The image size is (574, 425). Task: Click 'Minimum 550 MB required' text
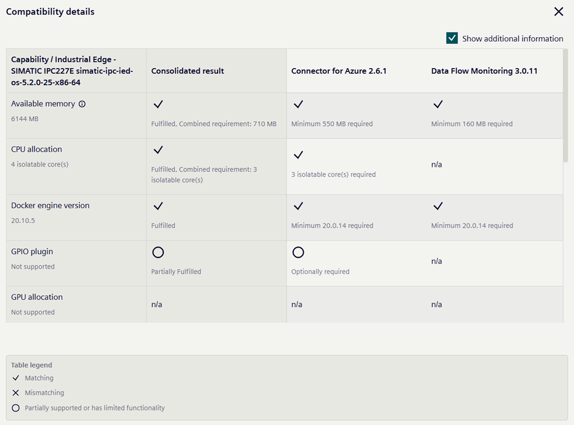point(332,124)
